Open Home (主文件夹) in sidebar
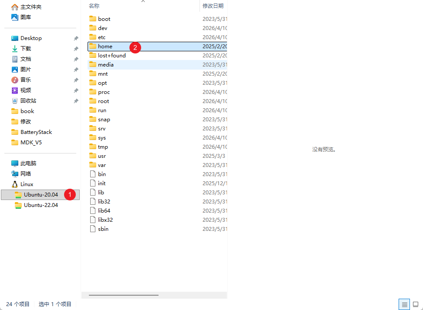The image size is (423, 310). 26,7
